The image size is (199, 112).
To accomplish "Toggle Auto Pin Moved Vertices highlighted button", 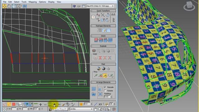I will click(x=105, y=76).
